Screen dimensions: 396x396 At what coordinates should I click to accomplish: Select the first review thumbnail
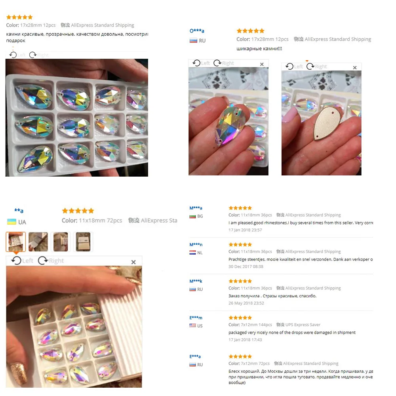click(16, 242)
